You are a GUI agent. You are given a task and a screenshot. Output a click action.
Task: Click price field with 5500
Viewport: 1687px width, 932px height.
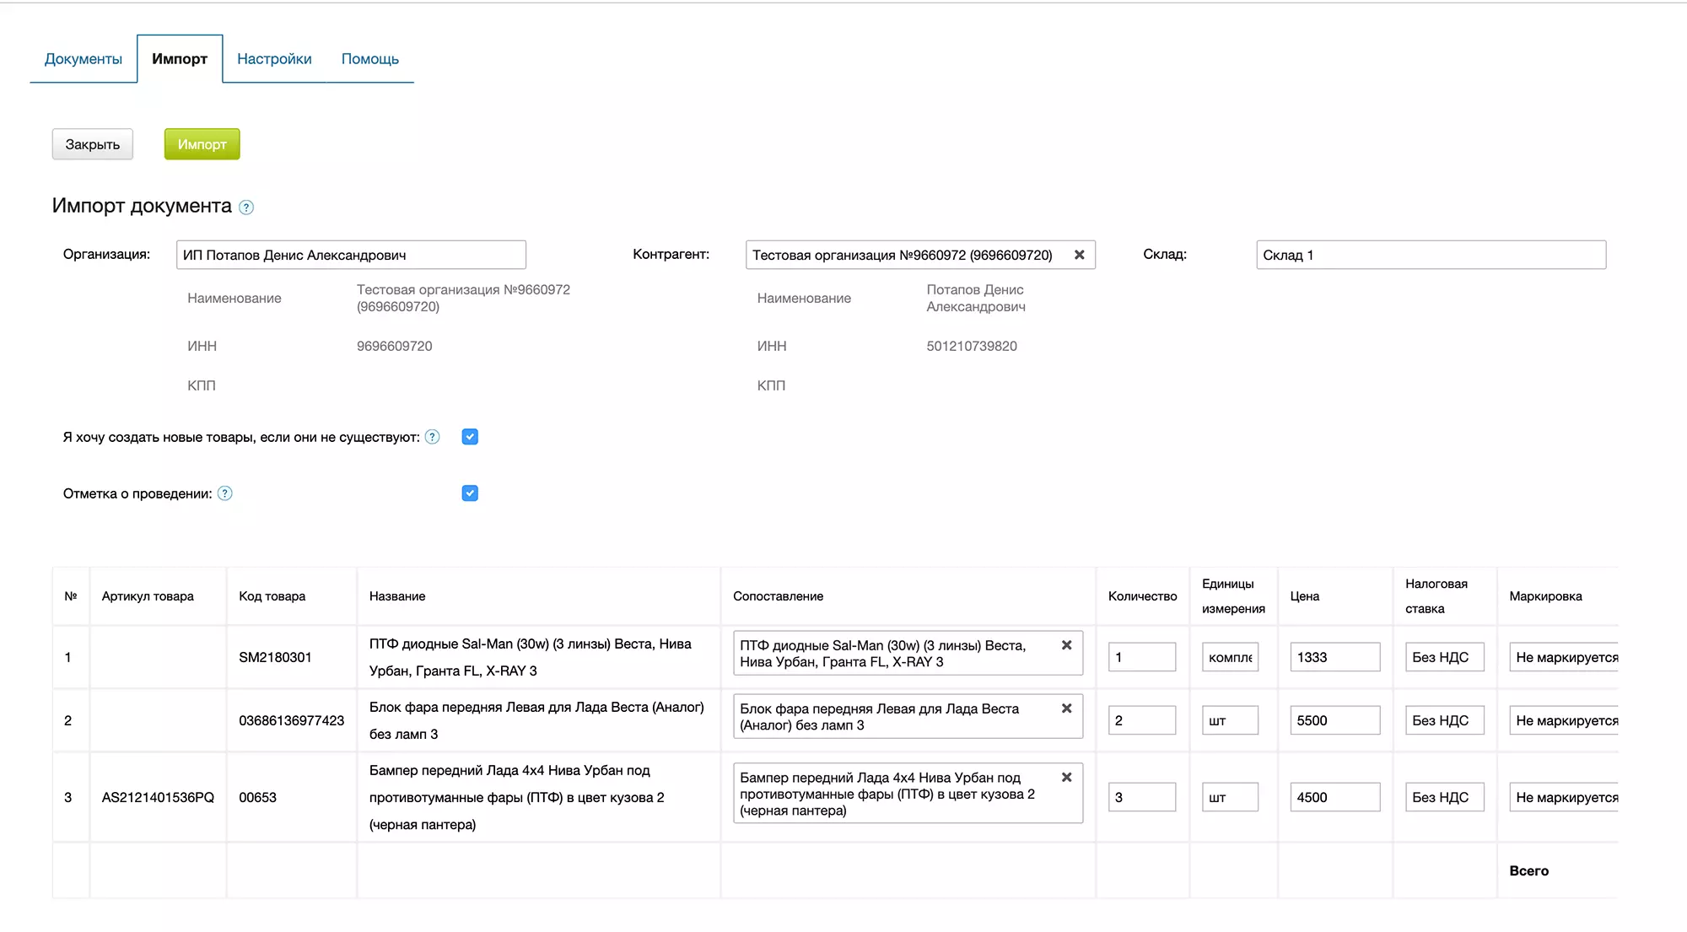1334,720
